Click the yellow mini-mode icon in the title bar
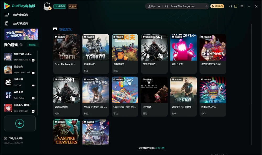This screenshot has width=262, height=155. coord(236,6)
